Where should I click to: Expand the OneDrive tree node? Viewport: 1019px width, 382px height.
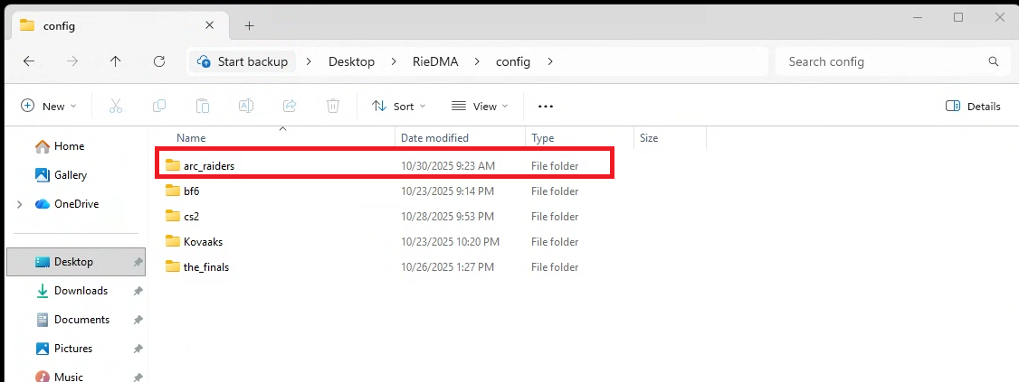point(20,204)
